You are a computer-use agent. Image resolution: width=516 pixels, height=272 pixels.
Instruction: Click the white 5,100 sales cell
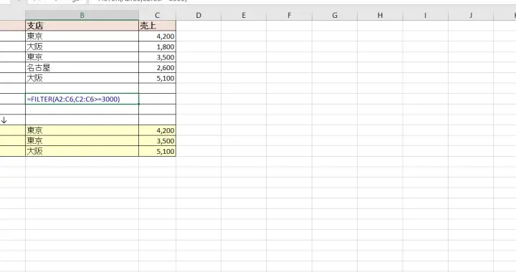(157, 78)
